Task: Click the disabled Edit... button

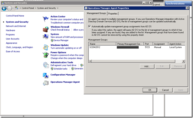Action: [163, 67]
